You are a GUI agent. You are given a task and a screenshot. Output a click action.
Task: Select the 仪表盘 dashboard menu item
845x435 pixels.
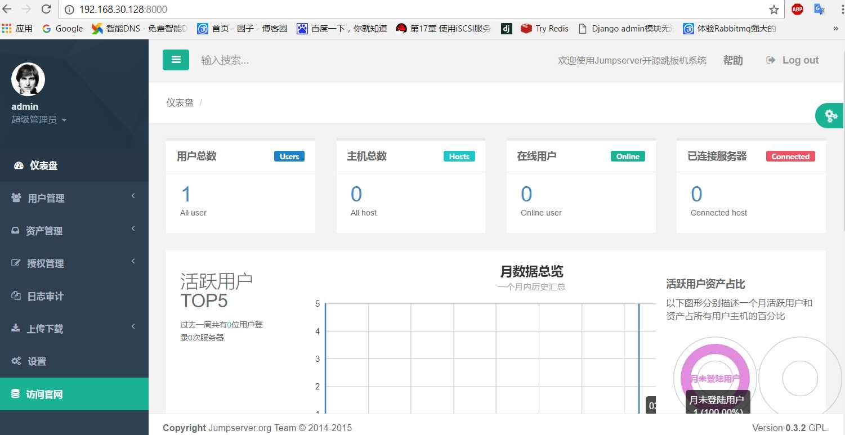click(74, 165)
